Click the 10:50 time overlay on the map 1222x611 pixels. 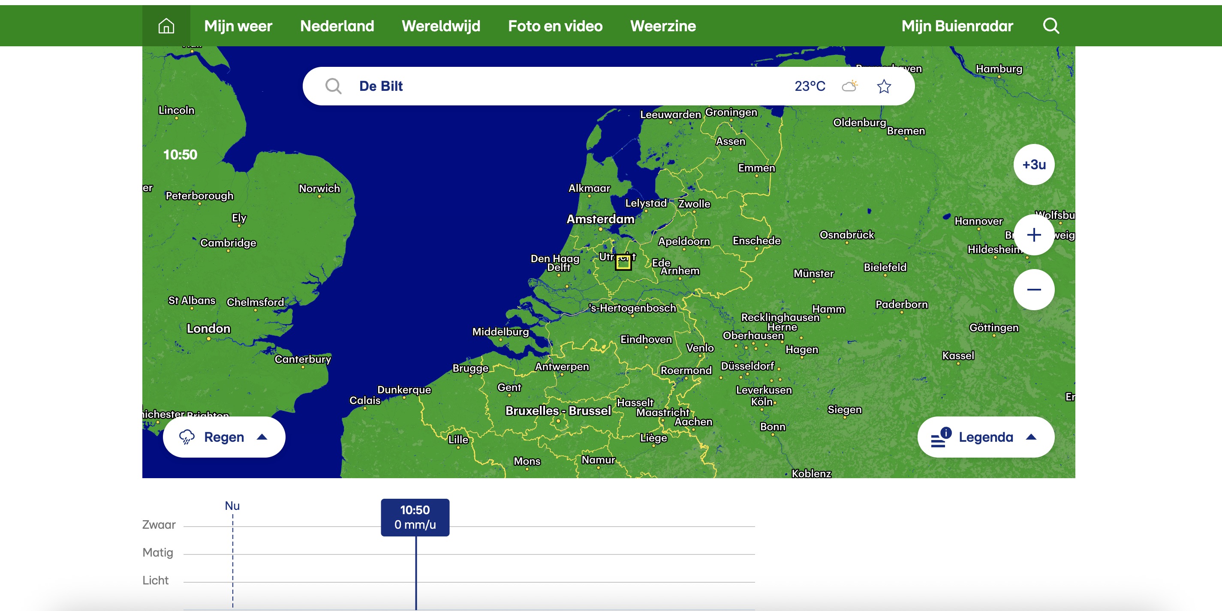[180, 155]
